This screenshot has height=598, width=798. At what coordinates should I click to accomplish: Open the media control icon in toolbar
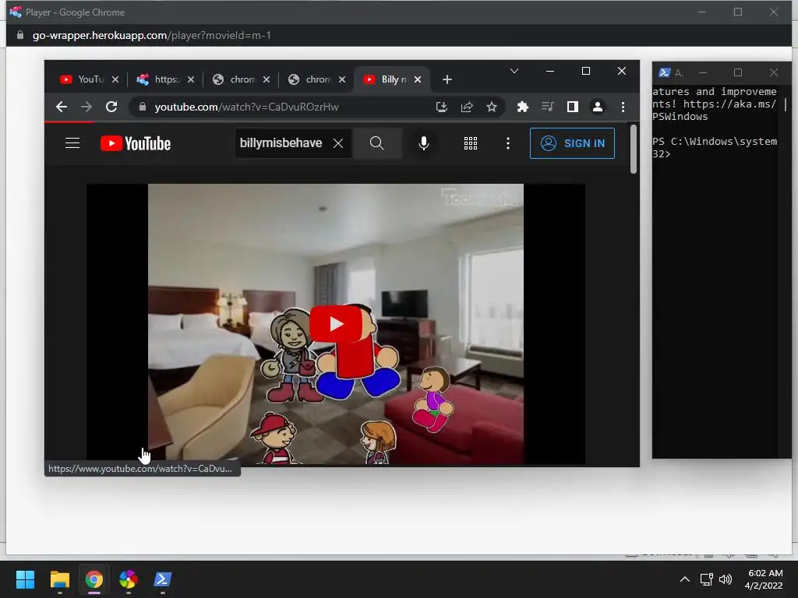[548, 107]
